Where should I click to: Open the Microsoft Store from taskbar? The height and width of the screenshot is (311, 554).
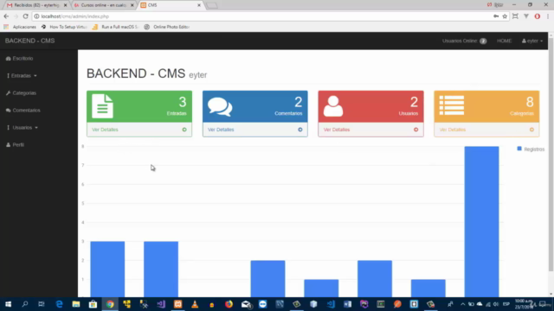pyautogui.click(x=93, y=304)
